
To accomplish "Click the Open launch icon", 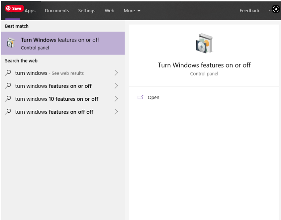I will [140, 97].
